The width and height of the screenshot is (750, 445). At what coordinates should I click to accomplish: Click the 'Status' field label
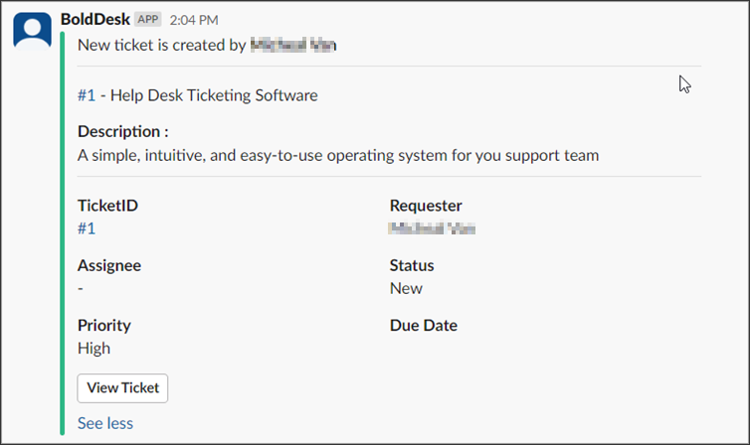point(412,265)
